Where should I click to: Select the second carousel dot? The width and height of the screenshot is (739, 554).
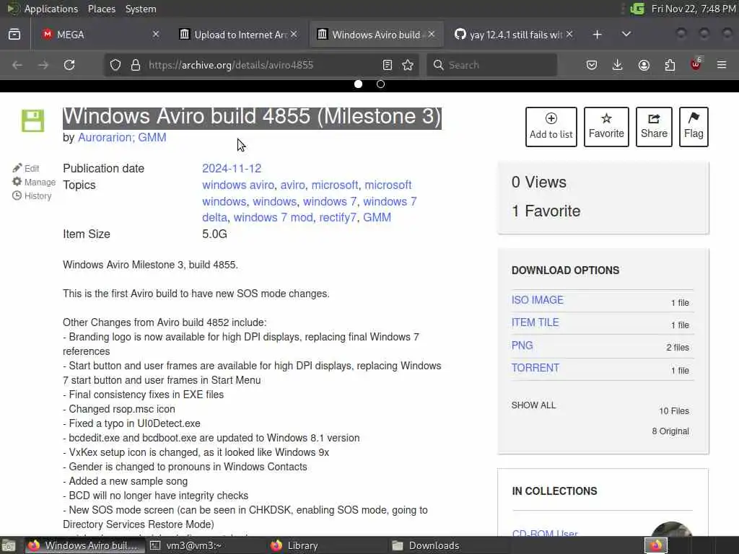click(381, 84)
